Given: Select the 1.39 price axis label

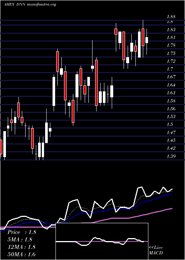Looking at the screenshot, I should coord(171,156).
